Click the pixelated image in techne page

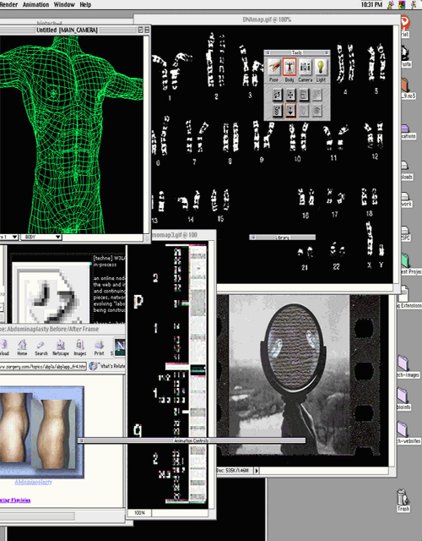[x=51, y=292]
